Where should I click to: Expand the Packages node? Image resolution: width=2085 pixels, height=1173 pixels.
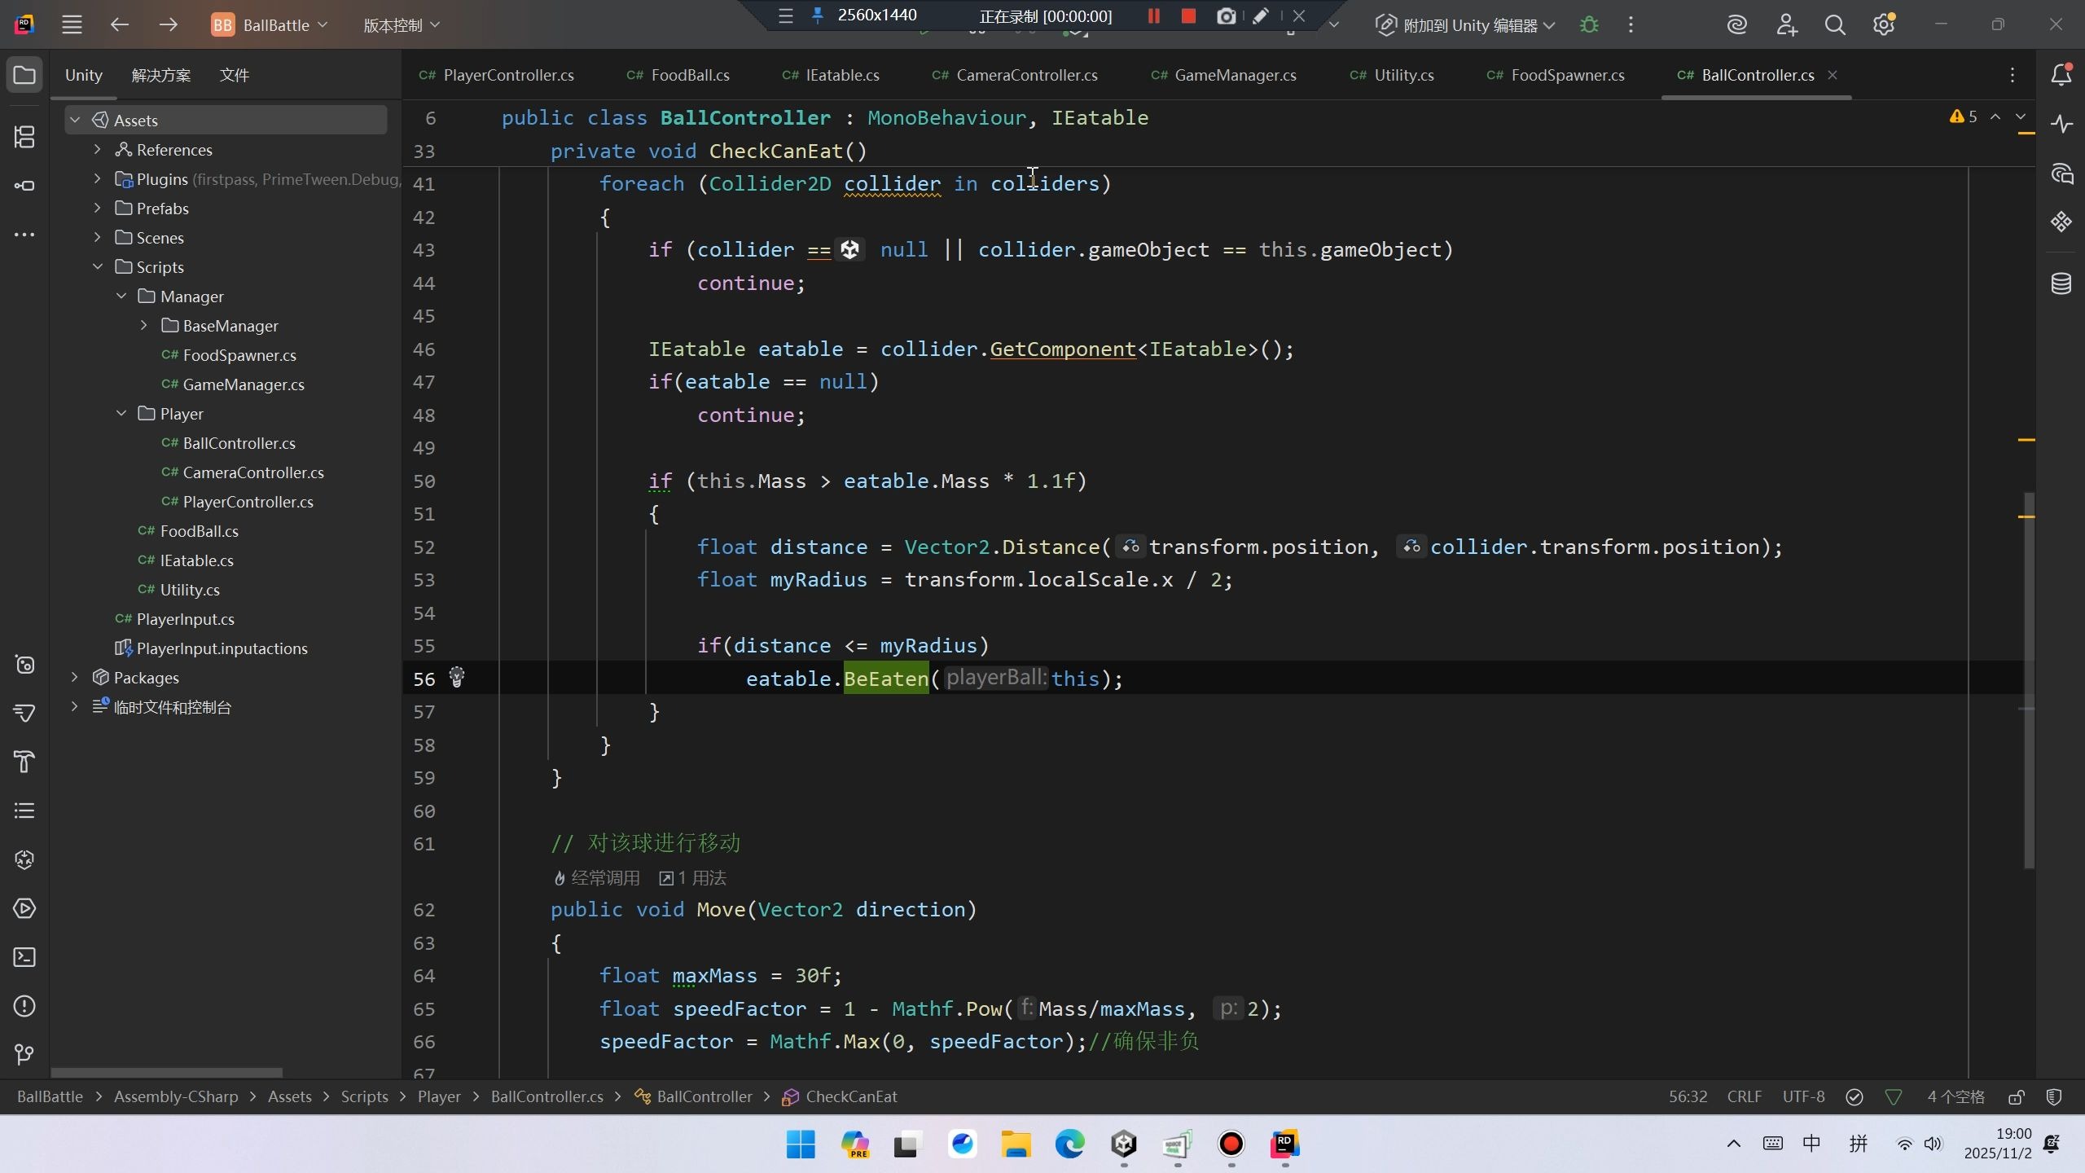(x=75, y=678)
